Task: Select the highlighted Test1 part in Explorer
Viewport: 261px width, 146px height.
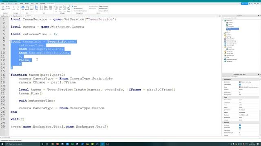Action: click(x=232, y=29)
